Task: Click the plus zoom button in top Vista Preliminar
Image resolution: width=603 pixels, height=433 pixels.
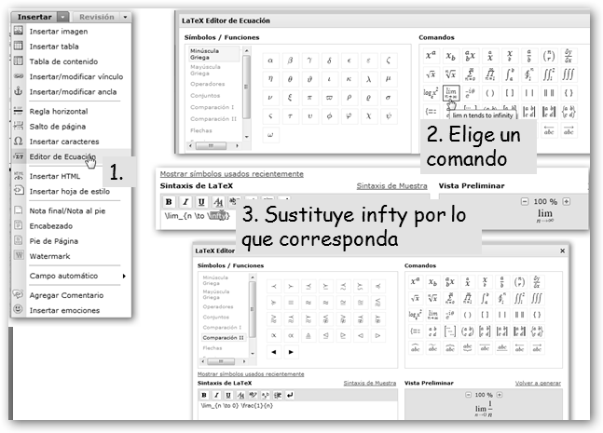Action: point(565,201)
